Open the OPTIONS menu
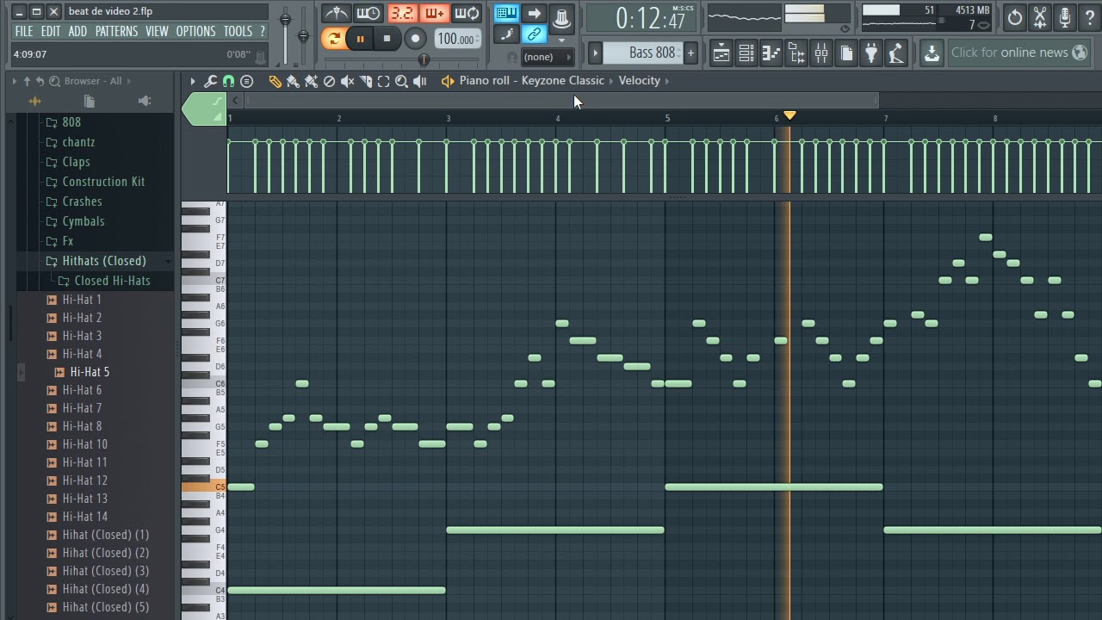The width and height of the screenshot is (1102, 620). pyautogui.click(x=195, y=31)
